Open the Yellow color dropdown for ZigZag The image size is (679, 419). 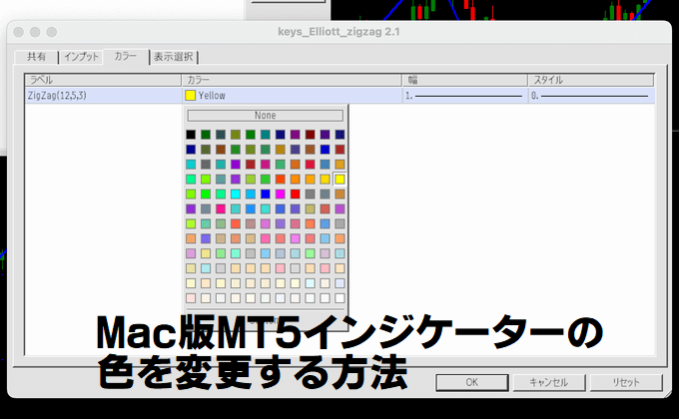tap(293, 95)
